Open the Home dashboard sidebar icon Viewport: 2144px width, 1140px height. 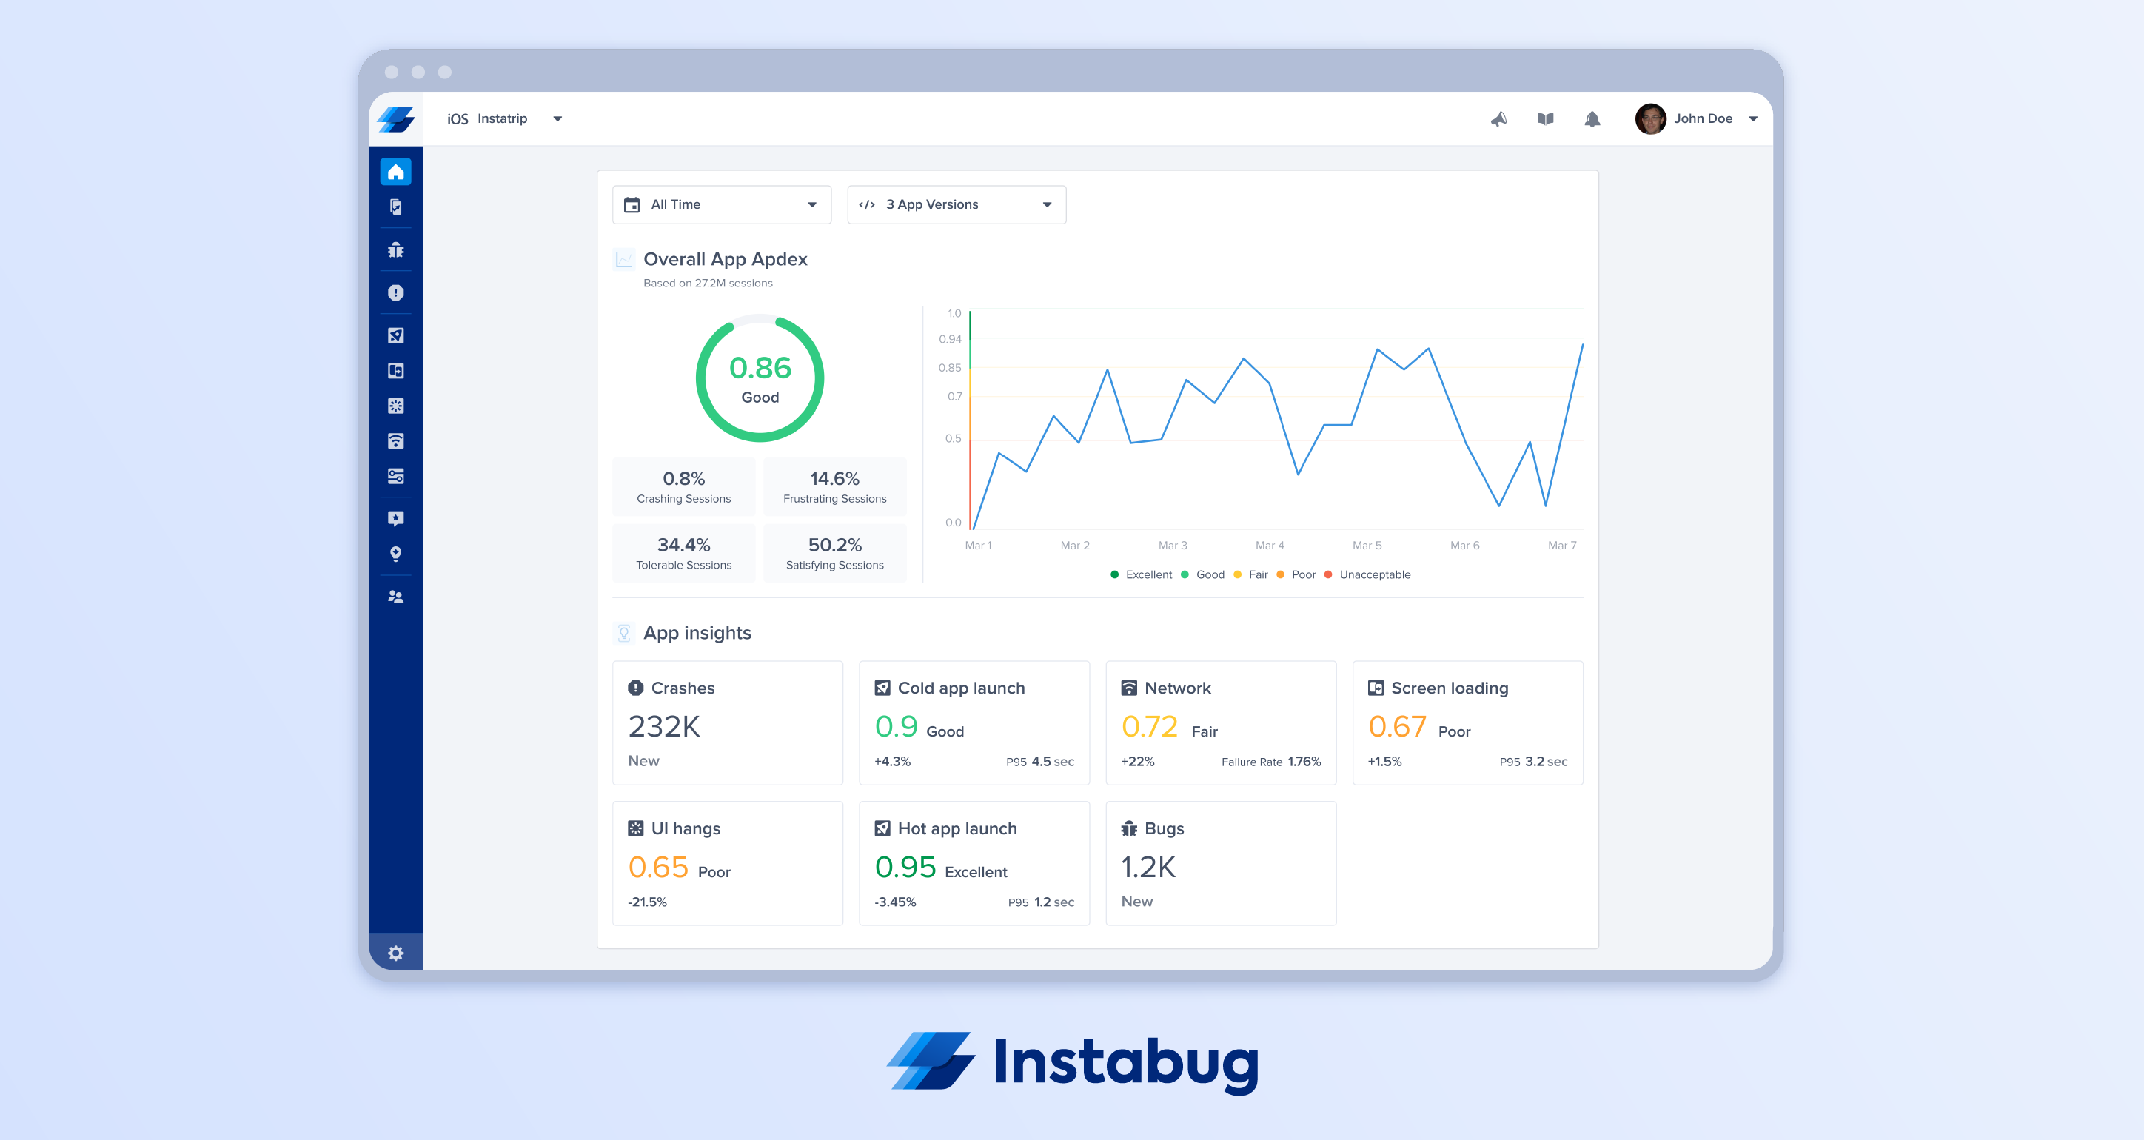point(395,172)
